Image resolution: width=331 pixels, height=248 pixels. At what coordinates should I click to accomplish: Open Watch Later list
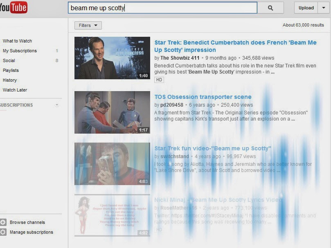[x=15, y=90]
